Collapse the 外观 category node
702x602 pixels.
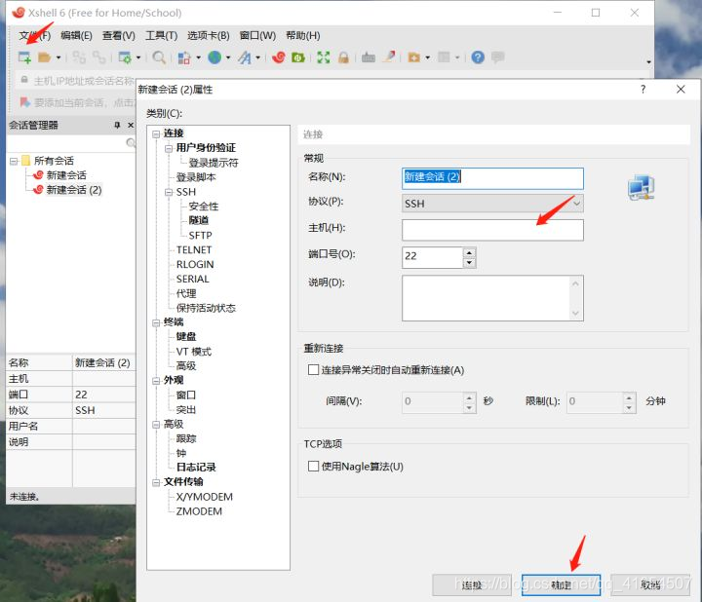[x=156, y=381]
